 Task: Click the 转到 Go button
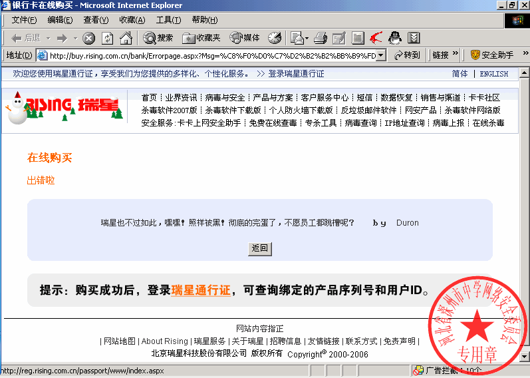pyautogui.click(x=407, y=55)
